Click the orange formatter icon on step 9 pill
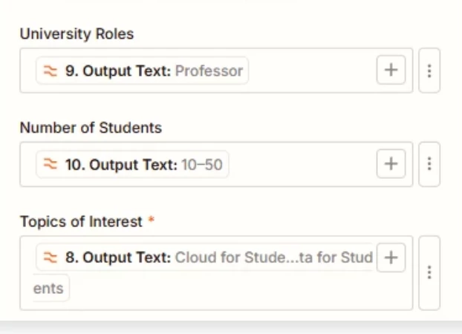 pos(51,71)
